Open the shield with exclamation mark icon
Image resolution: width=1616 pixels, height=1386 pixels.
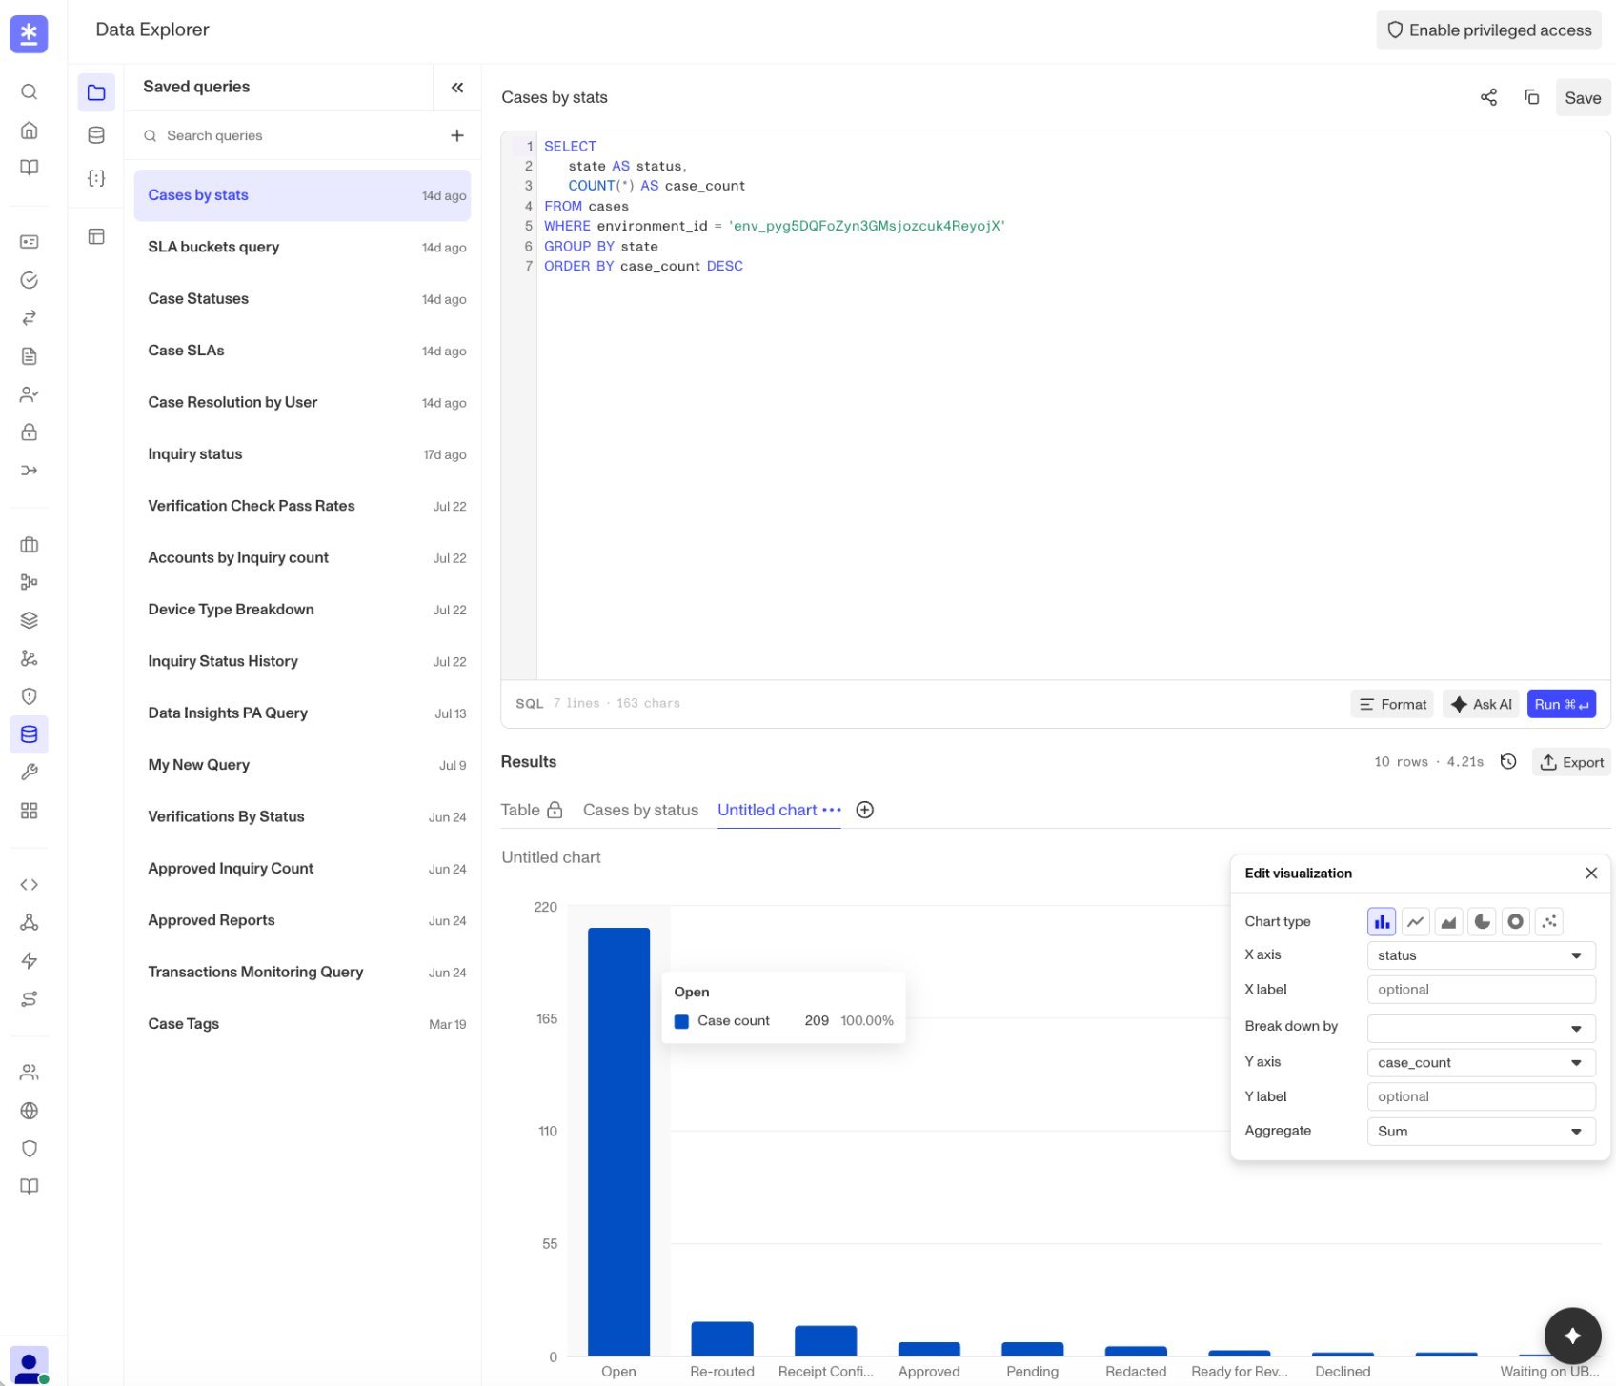coord(30,696)
